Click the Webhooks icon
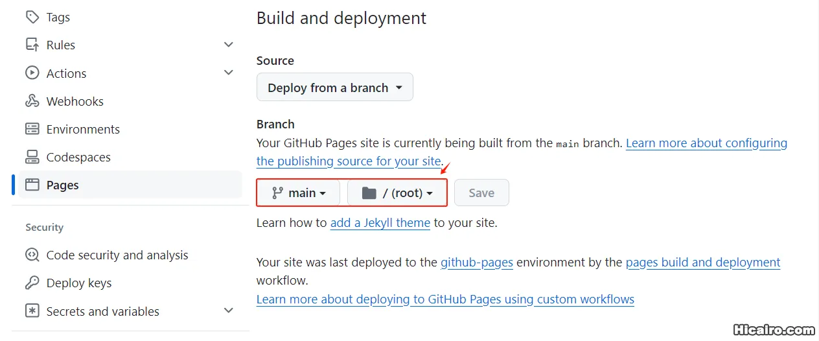819x341 pixels. click(x=32, y=100)
